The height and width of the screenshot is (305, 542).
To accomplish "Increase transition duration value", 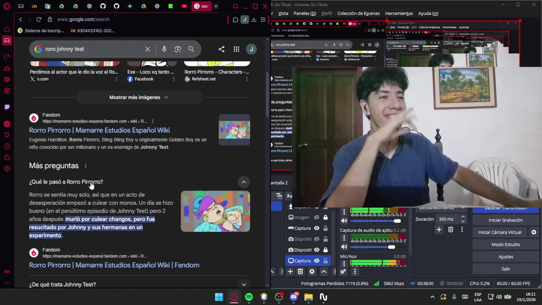I will click(463, 217).
